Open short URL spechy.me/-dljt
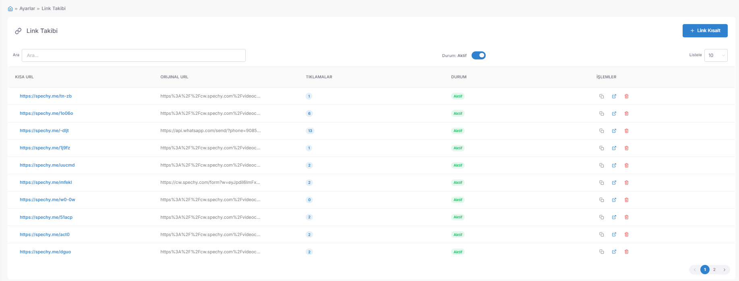Screen dimensions: 739x281 point(44,131)
